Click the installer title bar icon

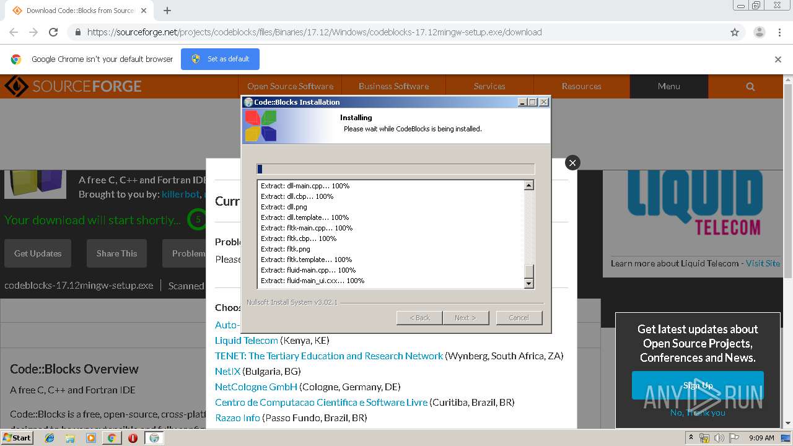tap(248, 102)
